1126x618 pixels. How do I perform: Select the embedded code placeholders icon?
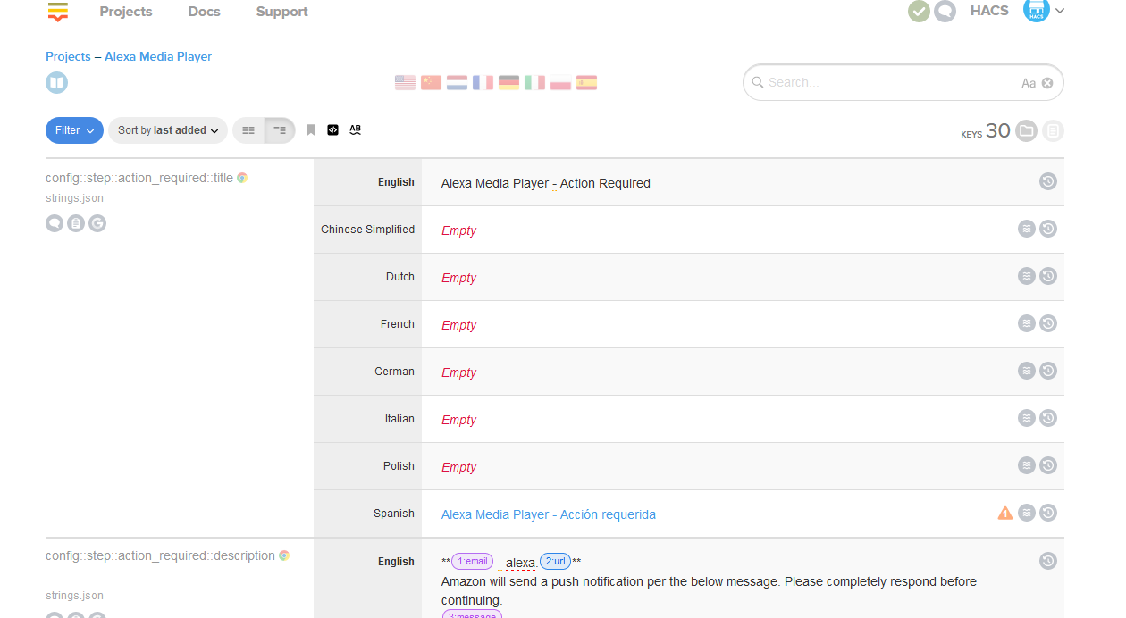(x=332, y=129)
